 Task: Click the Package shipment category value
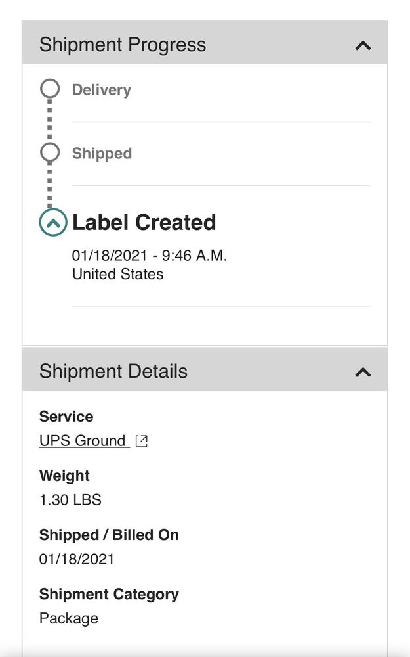tap(69, 618)
